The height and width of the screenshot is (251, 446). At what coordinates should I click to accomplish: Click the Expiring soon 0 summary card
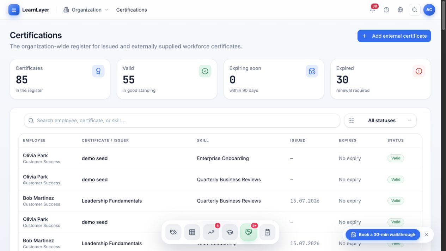(274, 79)
